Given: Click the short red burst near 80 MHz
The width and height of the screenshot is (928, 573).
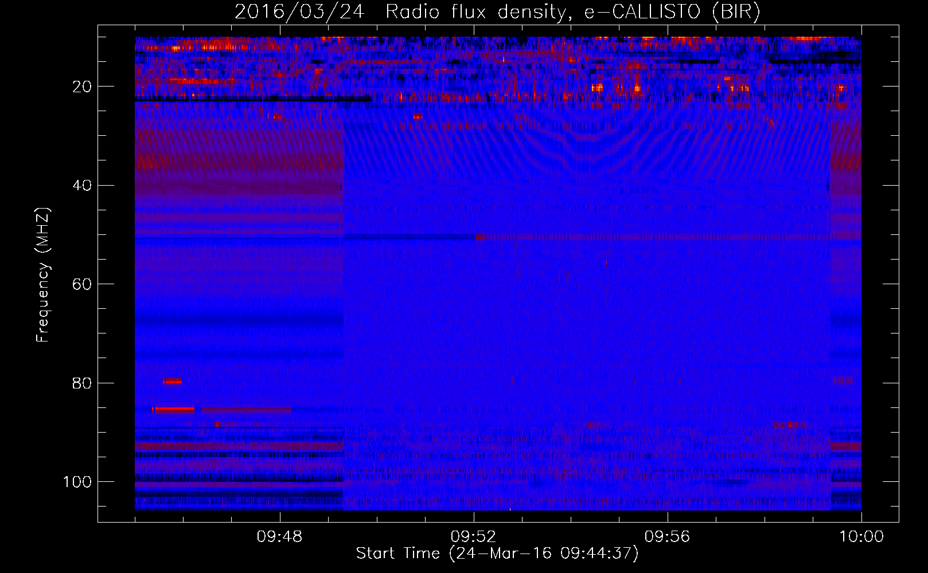Looking at the screenshot, I should (x=172, y=381).
